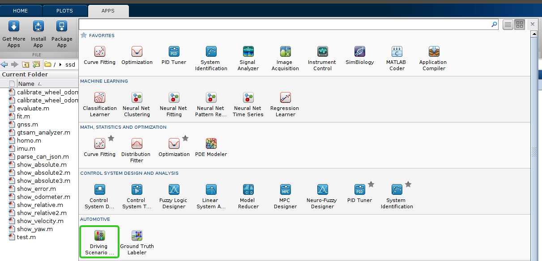542x261 pixels.
Task: Go up one folder level
Action: [x=26, y=64]
